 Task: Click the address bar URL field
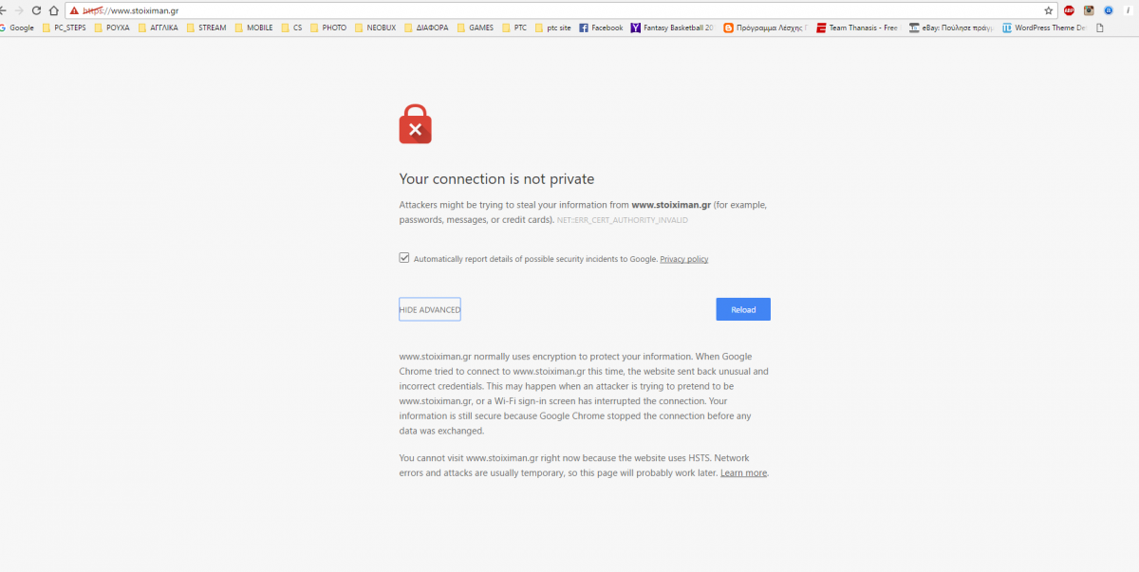[569, 10]
